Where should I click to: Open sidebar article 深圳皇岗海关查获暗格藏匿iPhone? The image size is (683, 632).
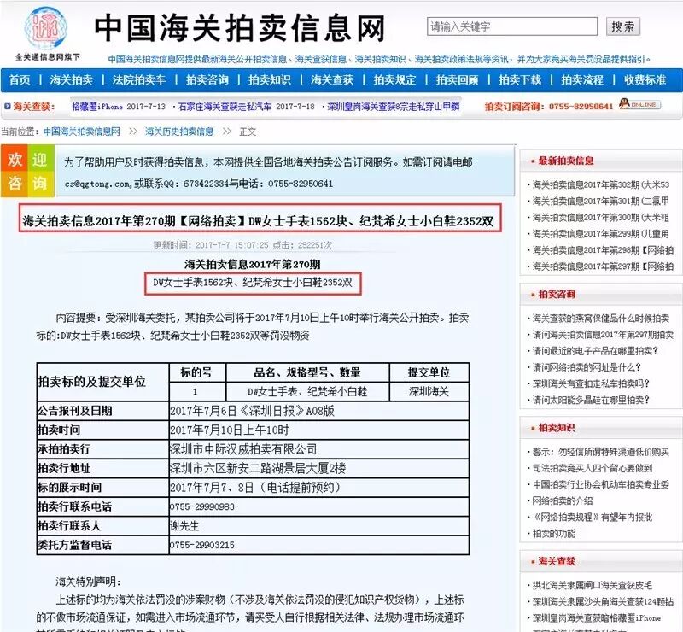597,618
